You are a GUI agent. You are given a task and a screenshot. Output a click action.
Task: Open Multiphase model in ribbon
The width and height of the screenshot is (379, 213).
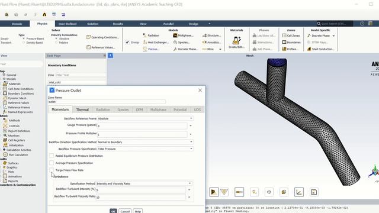tap(183, 35)
